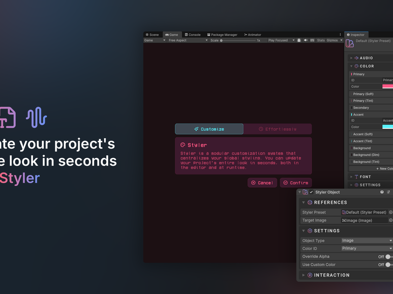Uncheck the Styler Object enabled checkbox

point(311,192)
